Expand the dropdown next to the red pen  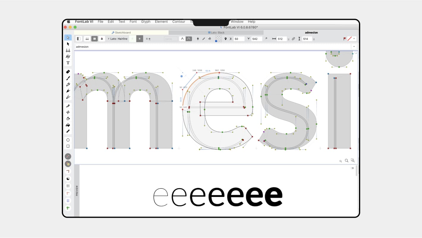pos(354,39)
